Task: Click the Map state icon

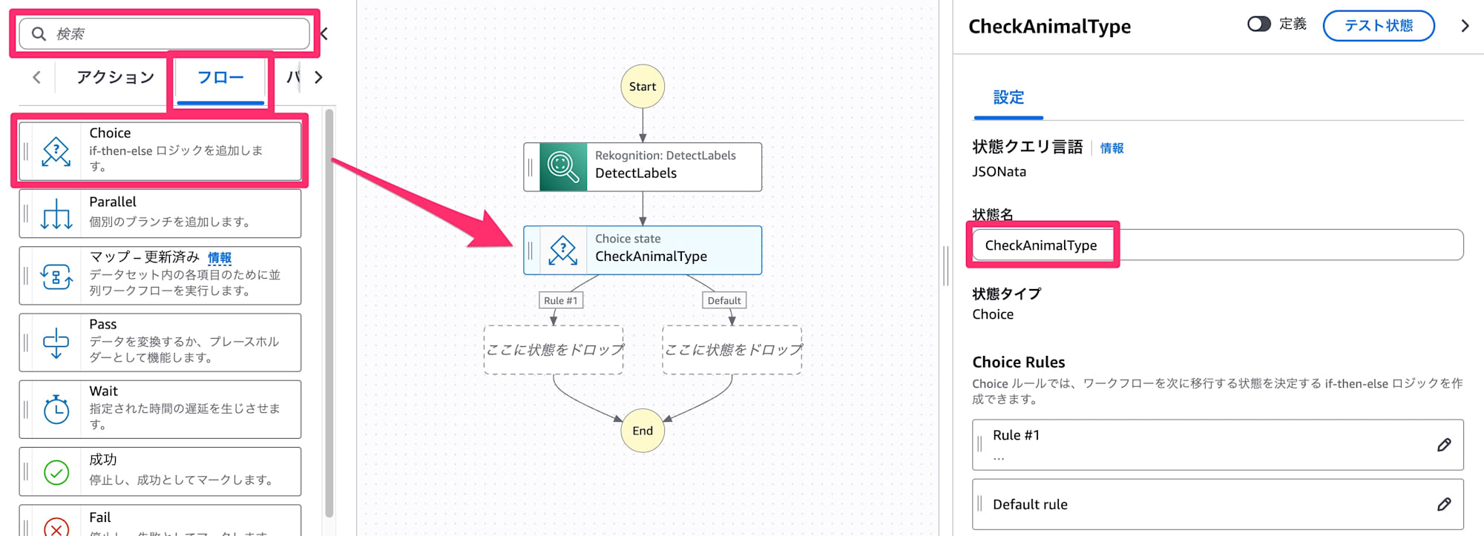Action: coord(56,276)
